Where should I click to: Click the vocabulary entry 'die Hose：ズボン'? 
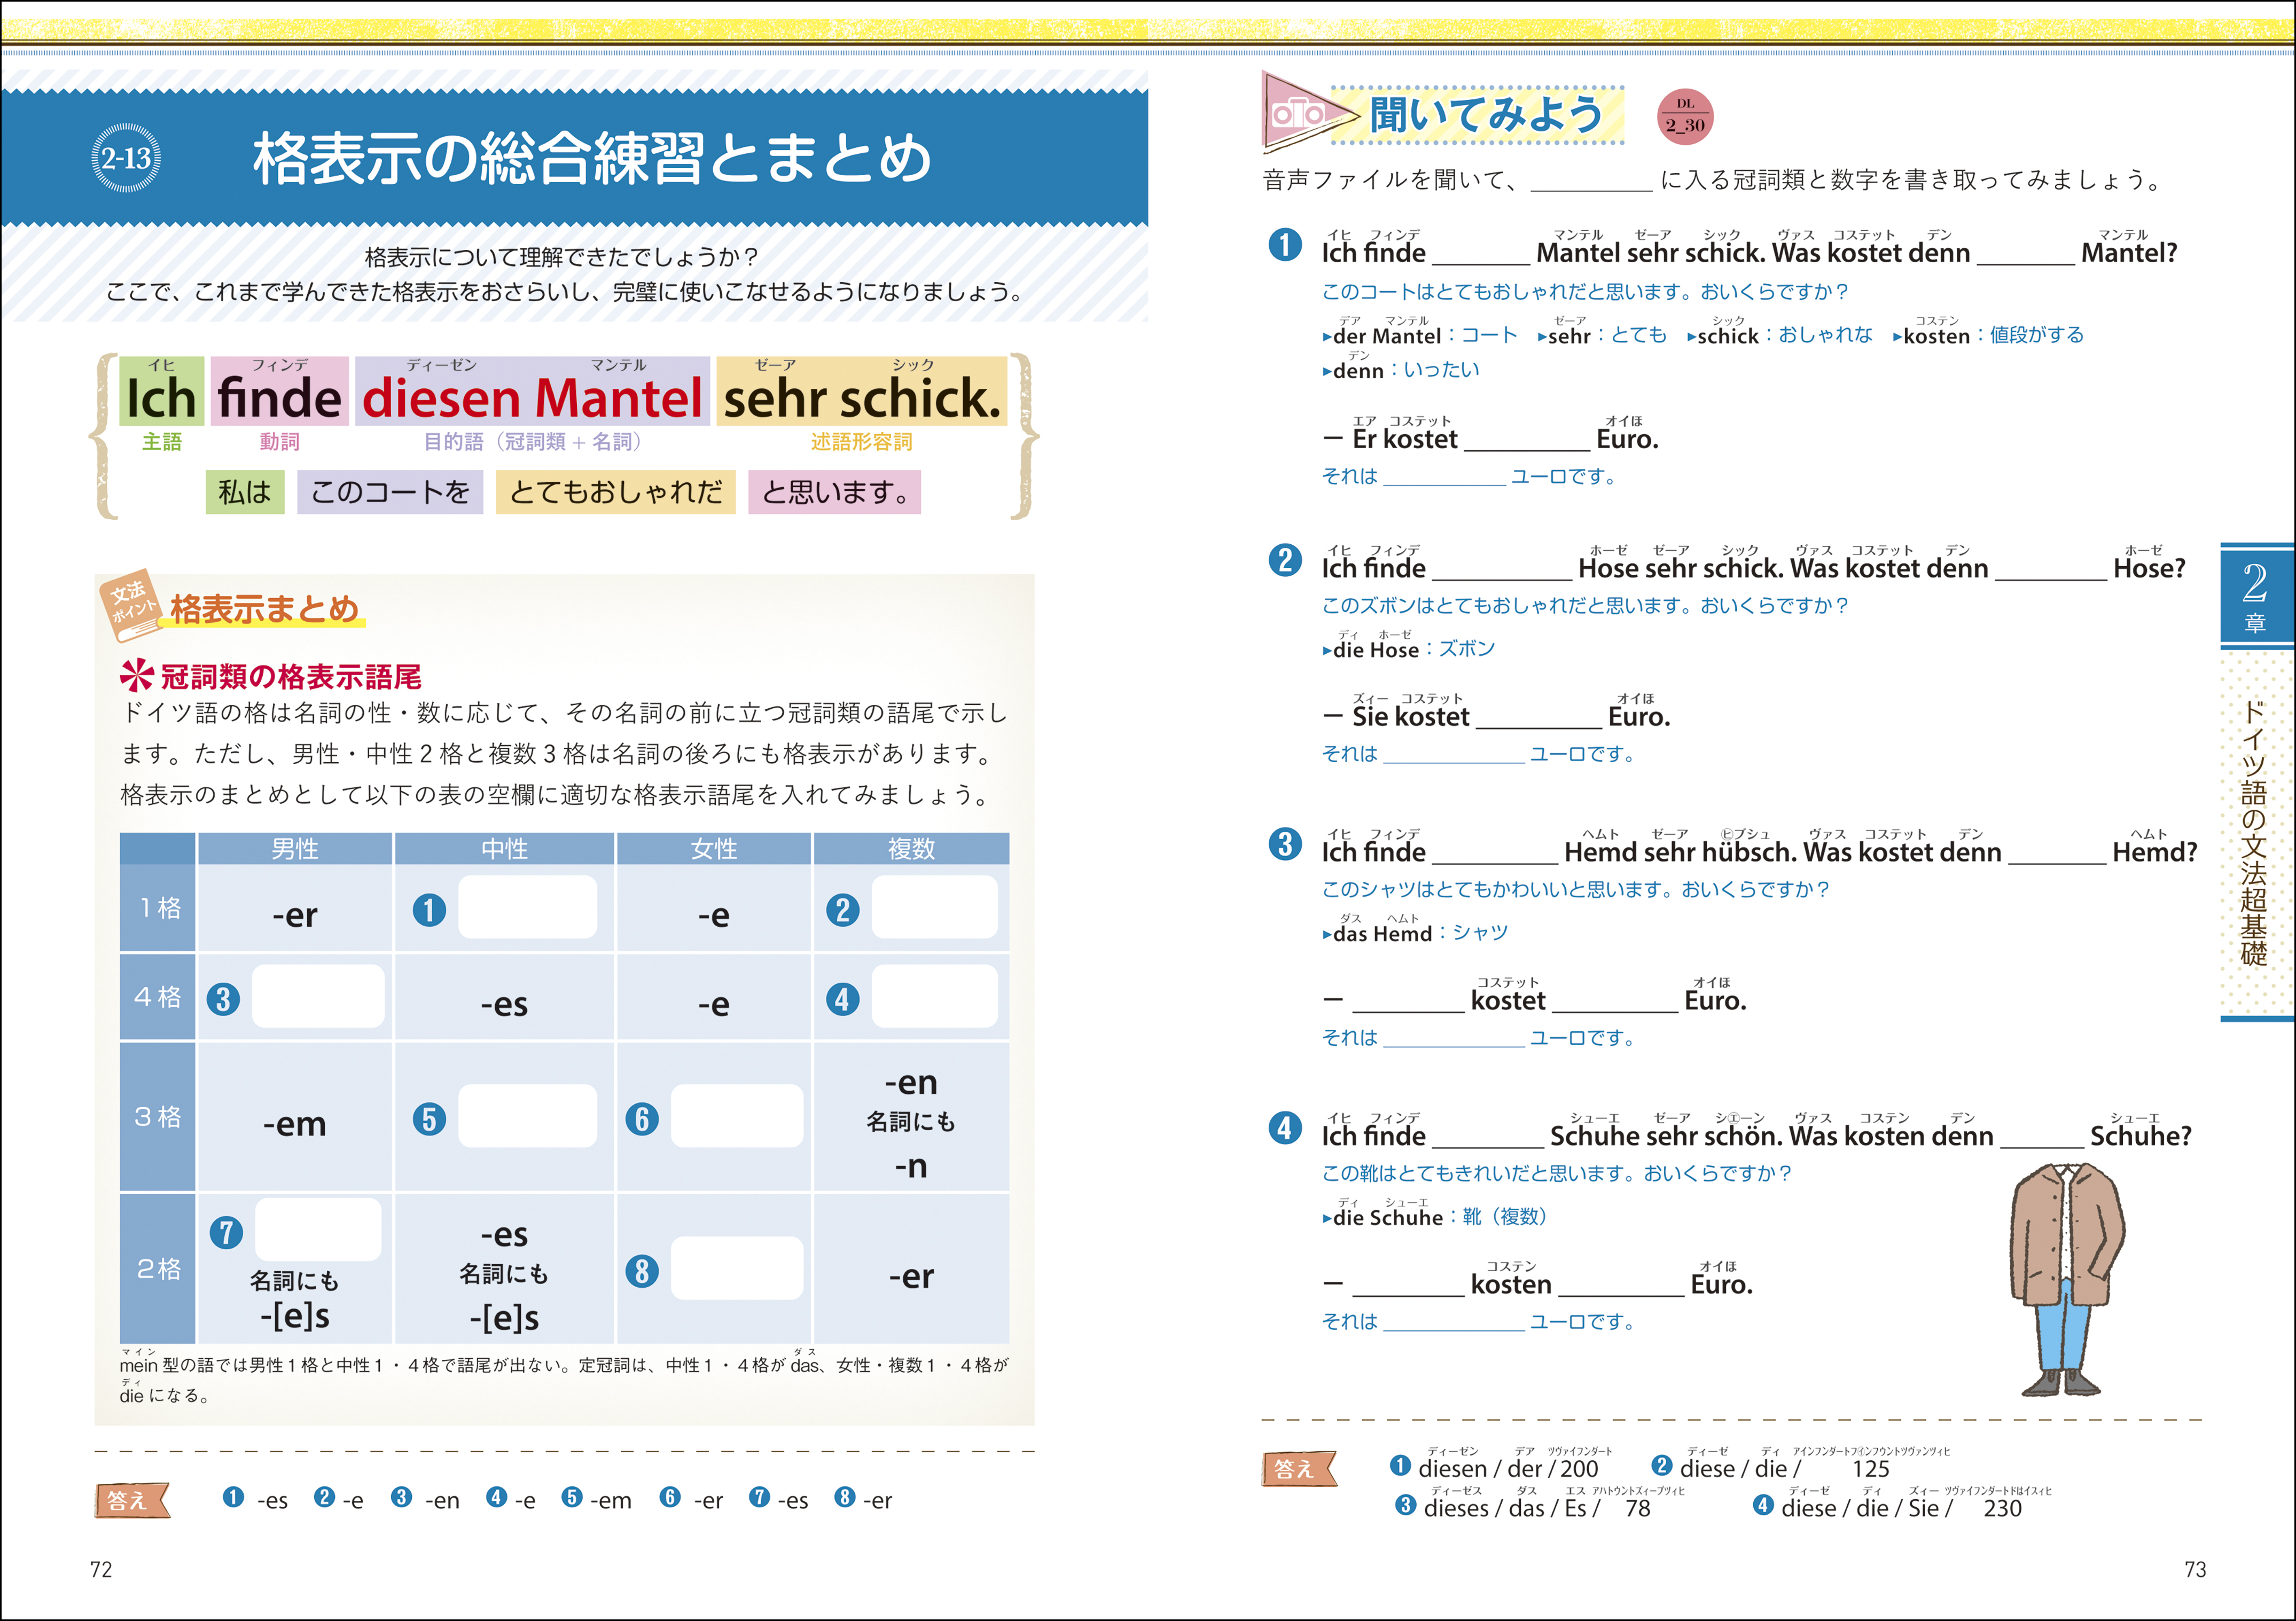click(x=1408, y=645)
